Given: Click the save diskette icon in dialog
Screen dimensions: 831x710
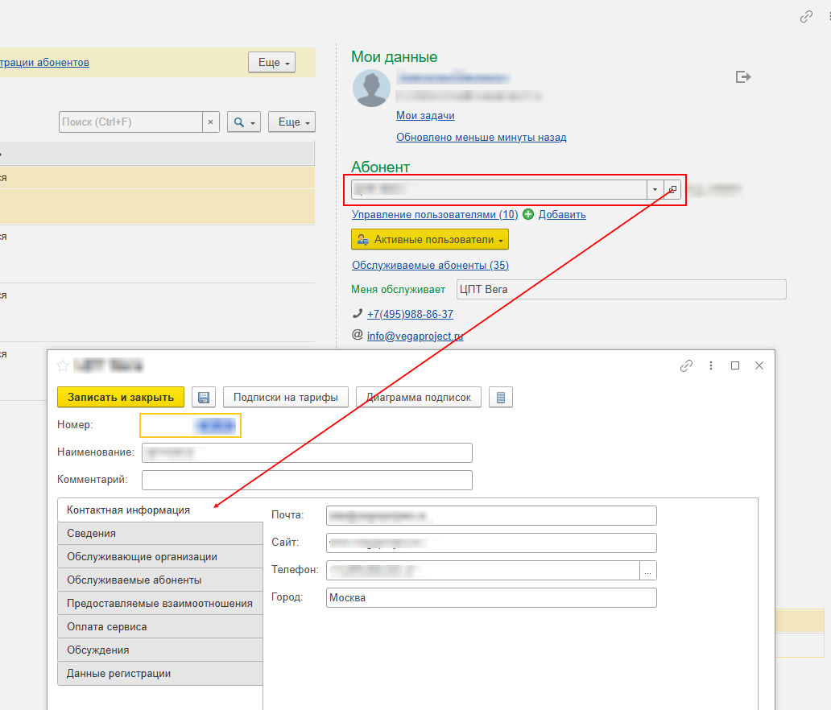Looking at the screenshot, I should [x=204, y=397].
